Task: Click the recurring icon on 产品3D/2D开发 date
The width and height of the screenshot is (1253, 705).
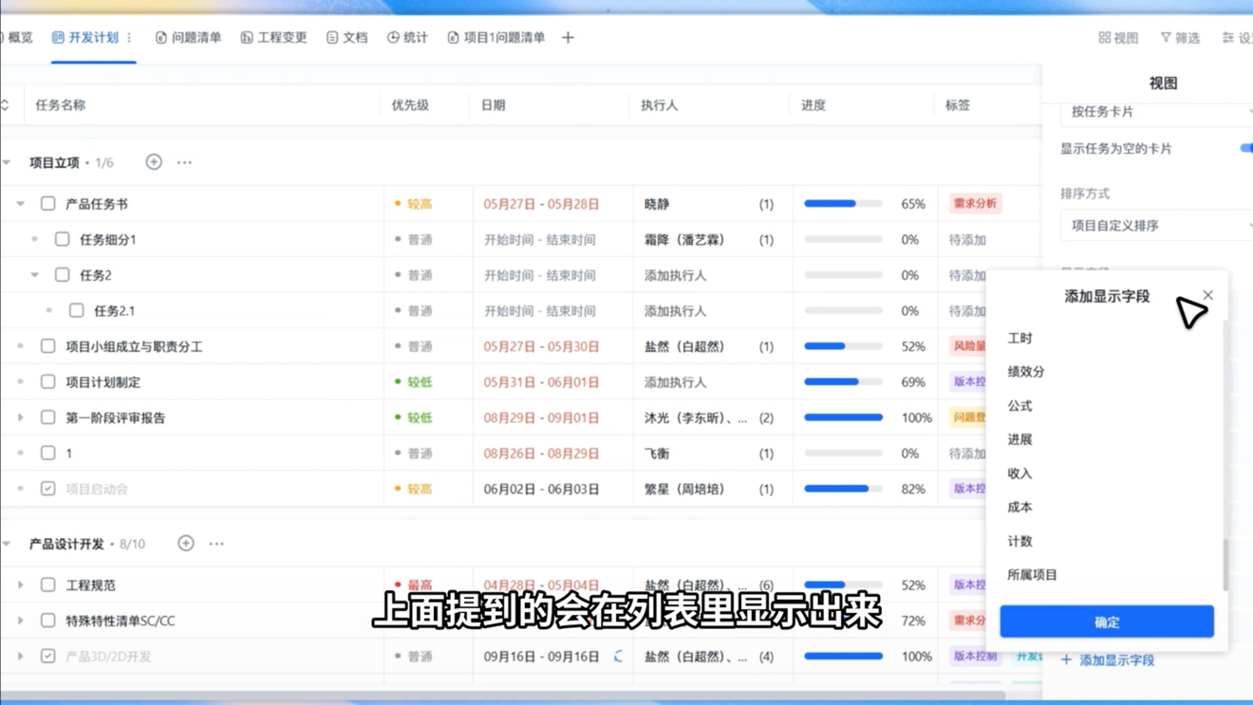Action: point(618,656)
